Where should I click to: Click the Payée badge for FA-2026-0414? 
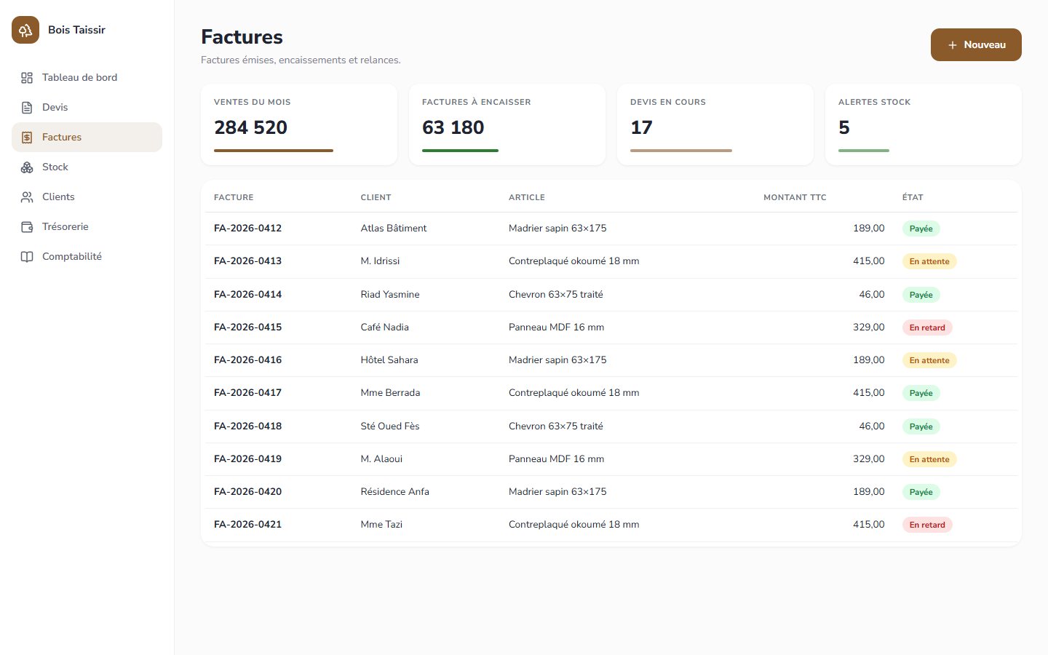pyautogui.click(x=921, y=295)
